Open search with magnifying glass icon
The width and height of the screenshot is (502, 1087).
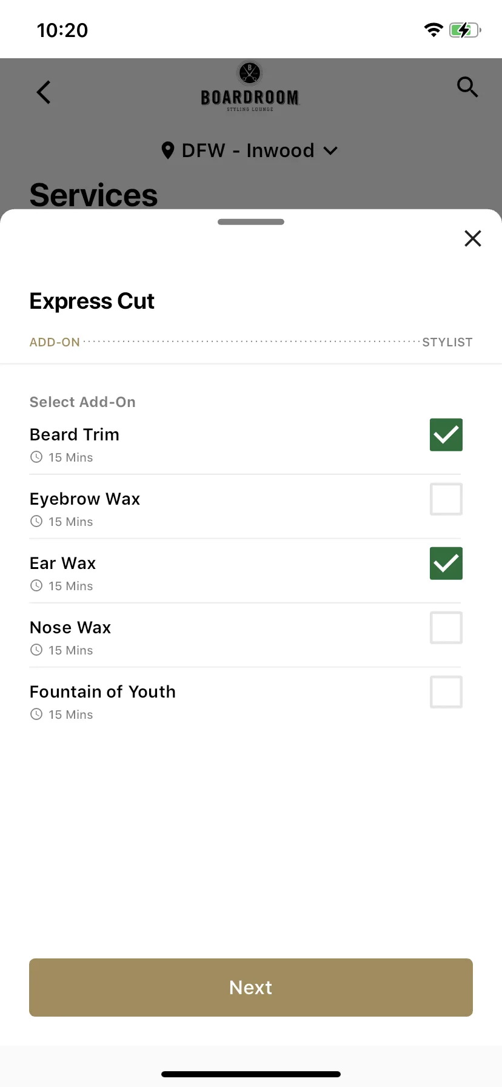click(x=467, y=87)
